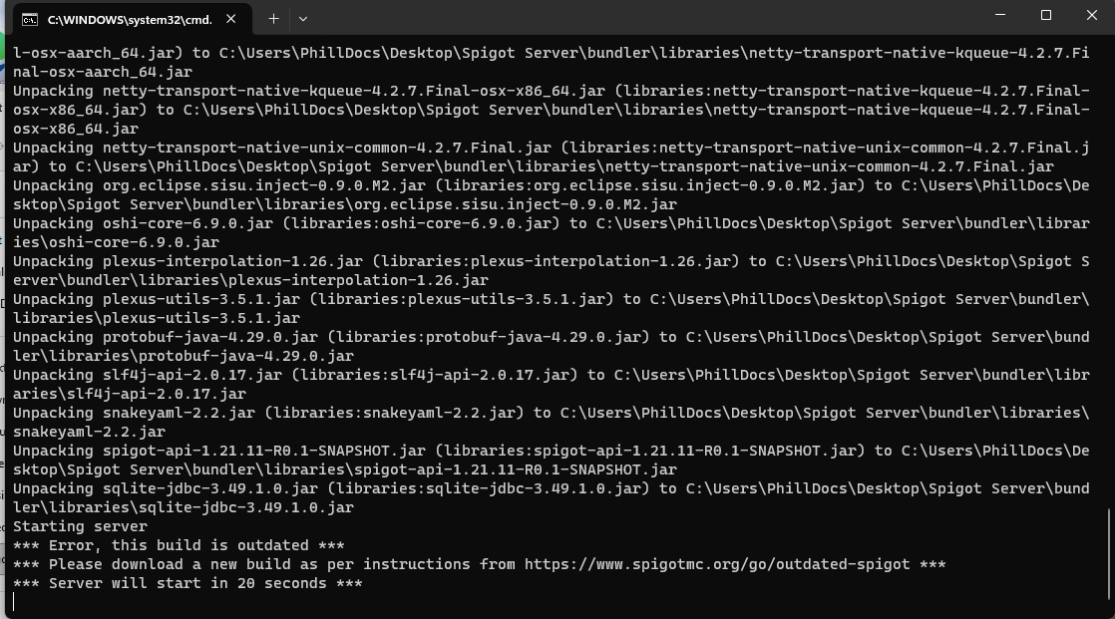Click the cmd.exe icon on the terminal tab
The image size is (1115, 619).
point(30,18)
